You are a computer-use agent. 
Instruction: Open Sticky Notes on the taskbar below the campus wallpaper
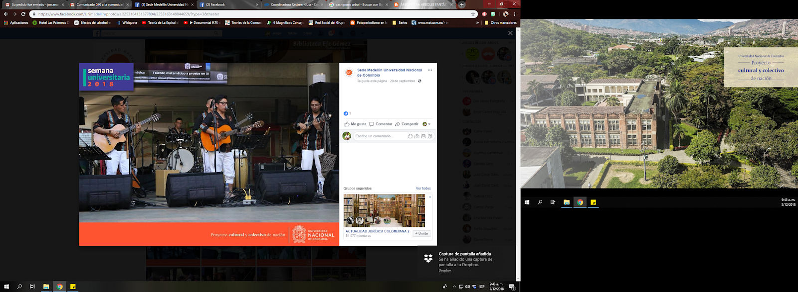594,202
